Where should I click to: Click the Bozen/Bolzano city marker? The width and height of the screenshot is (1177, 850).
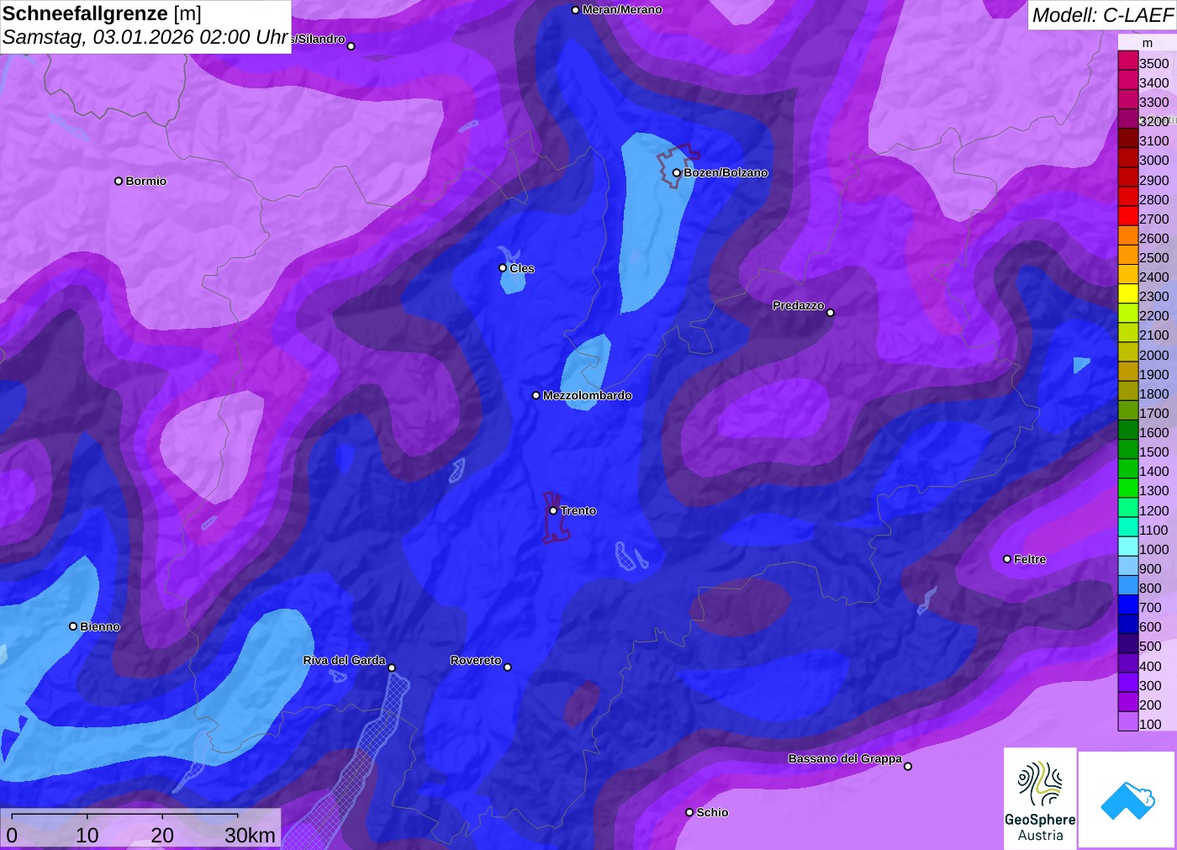coord(677,173)
